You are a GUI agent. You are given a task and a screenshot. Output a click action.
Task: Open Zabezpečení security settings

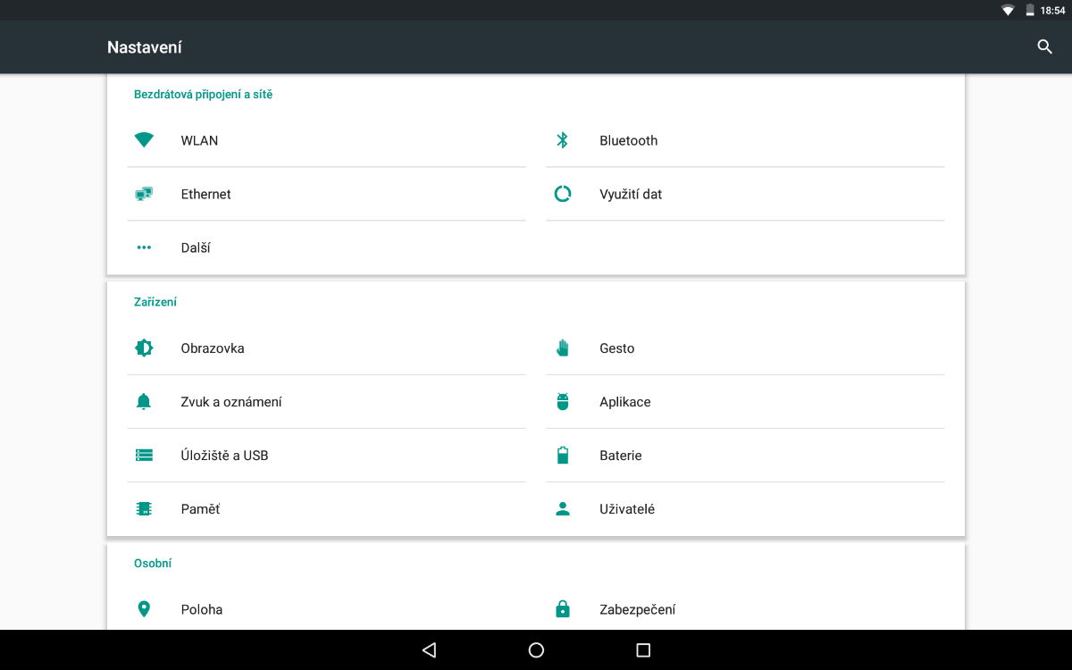pyautogui.click(x=637, y=609)
